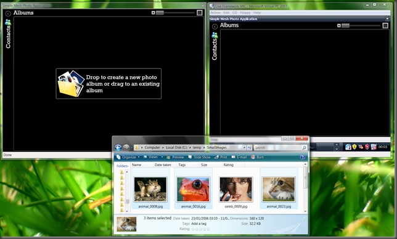Click Contacts people icon in left photo app
397x239 pixels.
click(8, 22)
